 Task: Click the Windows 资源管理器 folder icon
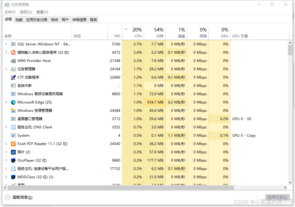[x=13, y=111]
